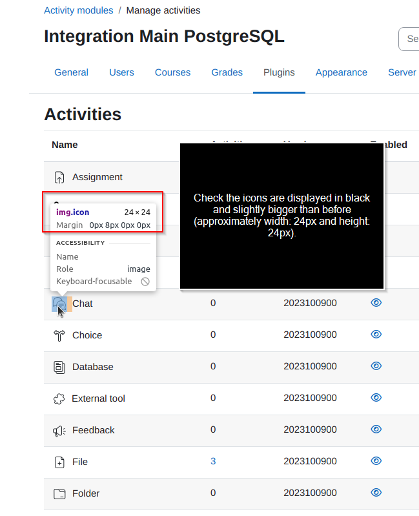Follow the Activity modules breadcrumb link

point(79,10)
